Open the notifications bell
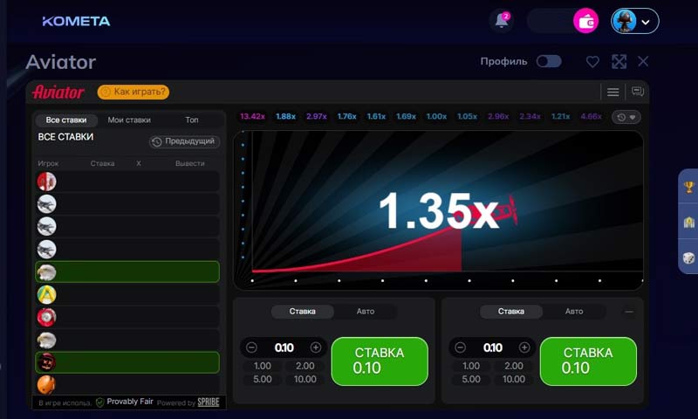The image size is (698, 419). pos(502,21)
